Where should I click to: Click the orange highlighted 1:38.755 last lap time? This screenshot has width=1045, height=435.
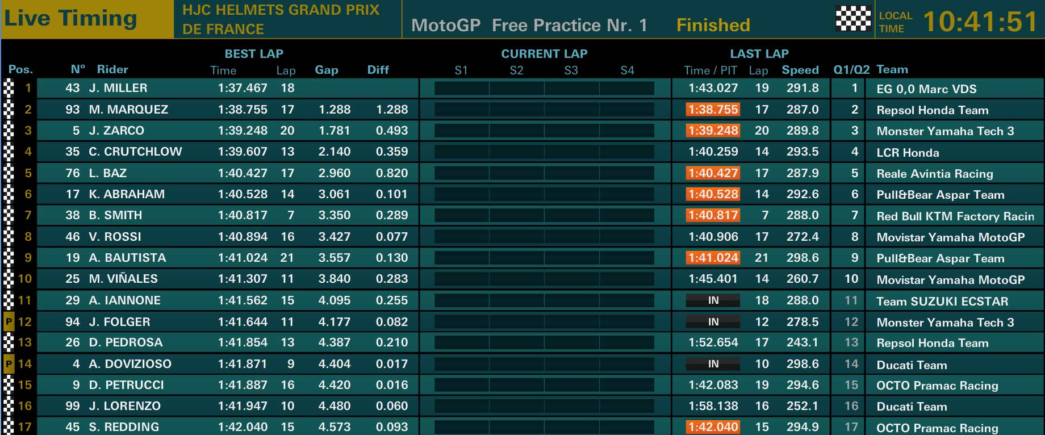coord(713,110)
